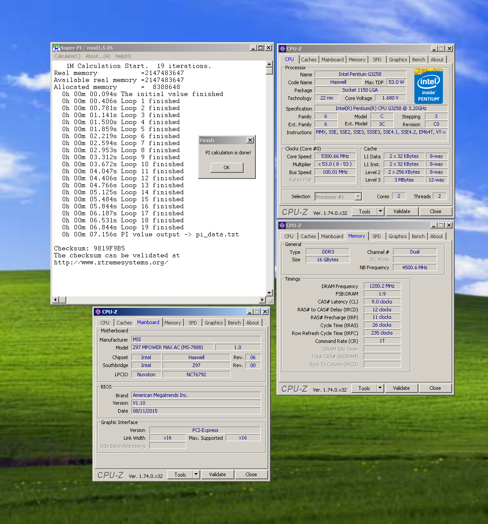The height and width of the screenshot is (524, 488).
Task: Close the Finish dialog with its X
Action: pyautogui.click(x=250, y=140)
